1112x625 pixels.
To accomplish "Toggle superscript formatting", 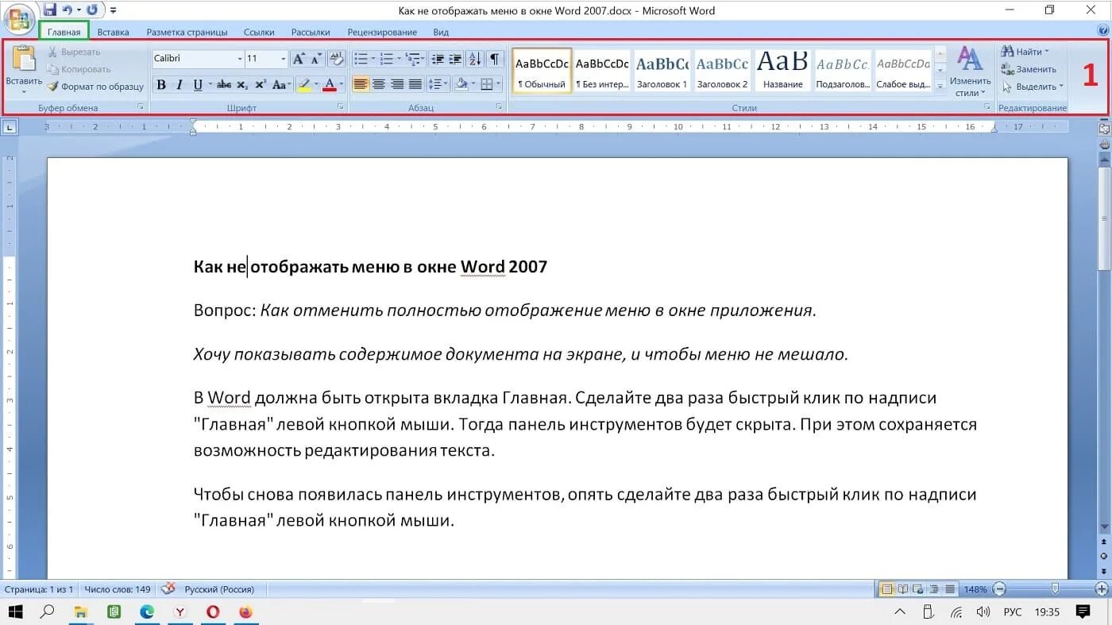I will (260, 84).
